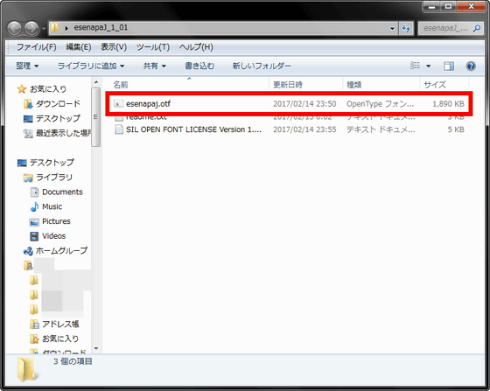Click the 1,890 KB size cell
The height and width of the screenshot is (391, 490).
(x=448, y=104)
